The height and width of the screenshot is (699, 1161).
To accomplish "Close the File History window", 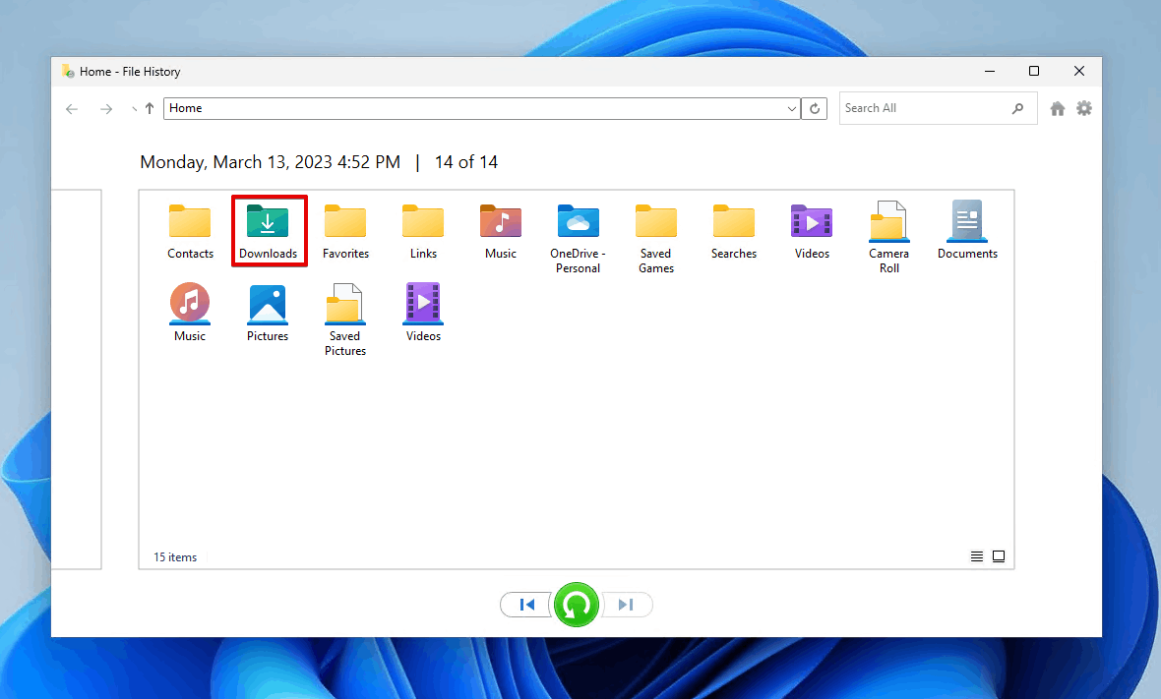I will point(1078,71).
